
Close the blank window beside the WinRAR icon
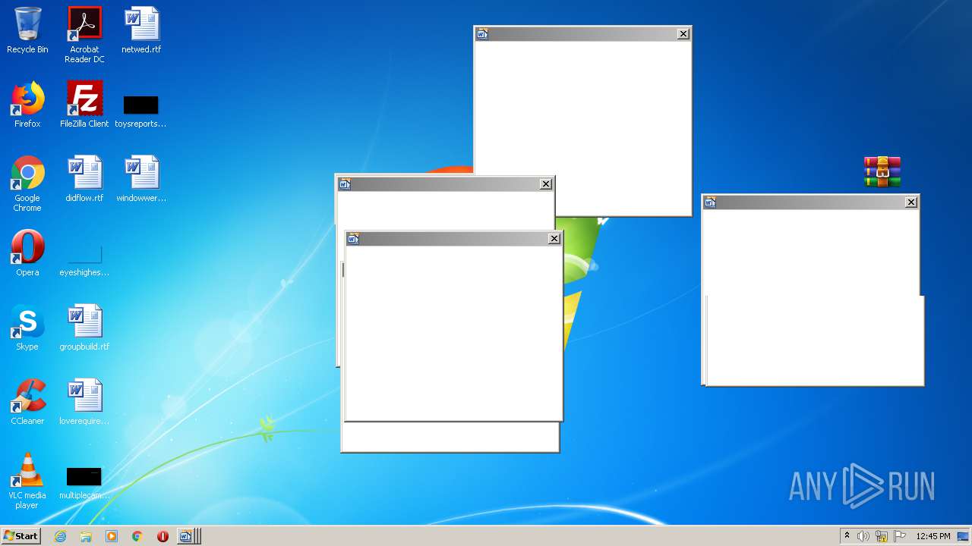[911, 202]
